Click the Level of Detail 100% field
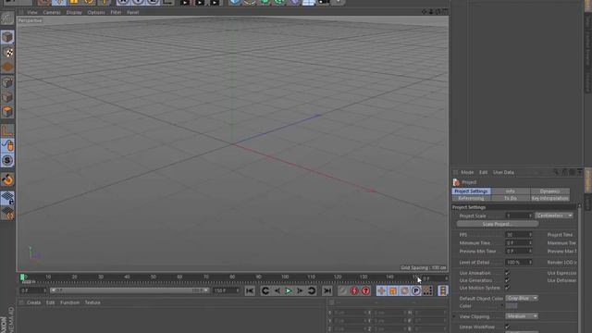 [x=518, y=262]
